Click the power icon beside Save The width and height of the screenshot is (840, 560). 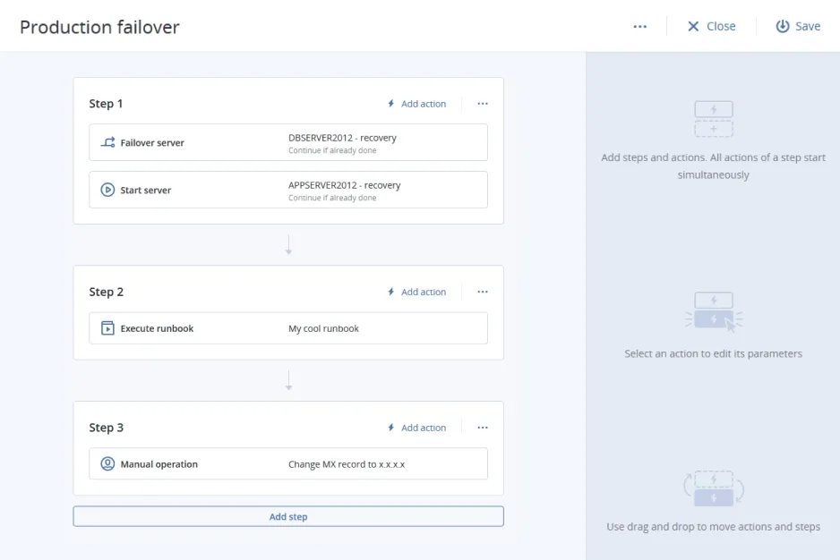click(x=782, y=27)
